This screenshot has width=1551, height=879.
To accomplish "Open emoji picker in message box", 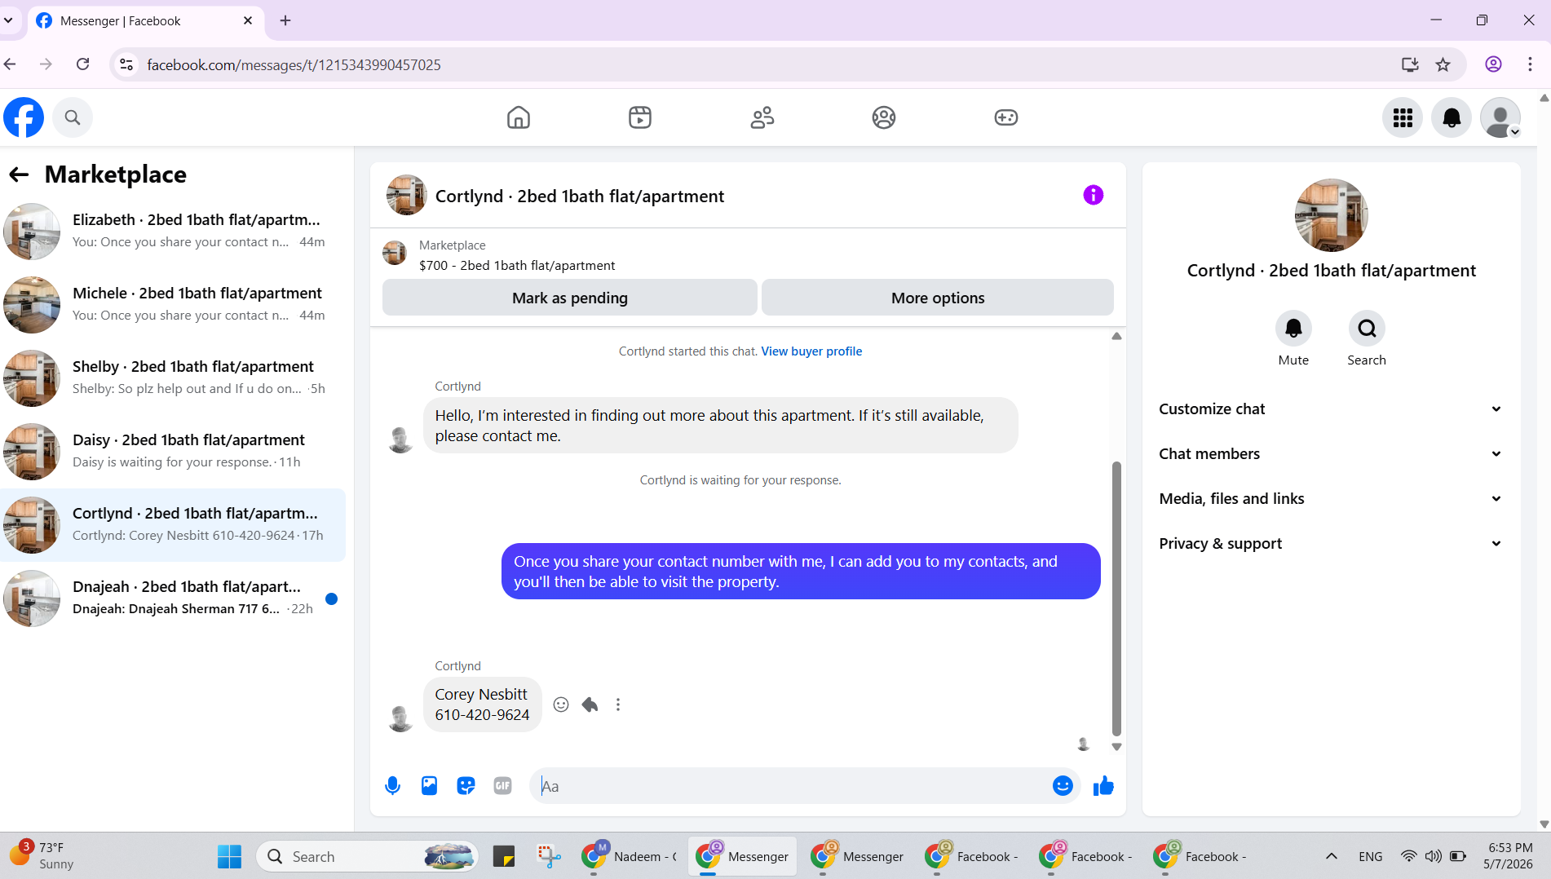I will point(1062,786).
